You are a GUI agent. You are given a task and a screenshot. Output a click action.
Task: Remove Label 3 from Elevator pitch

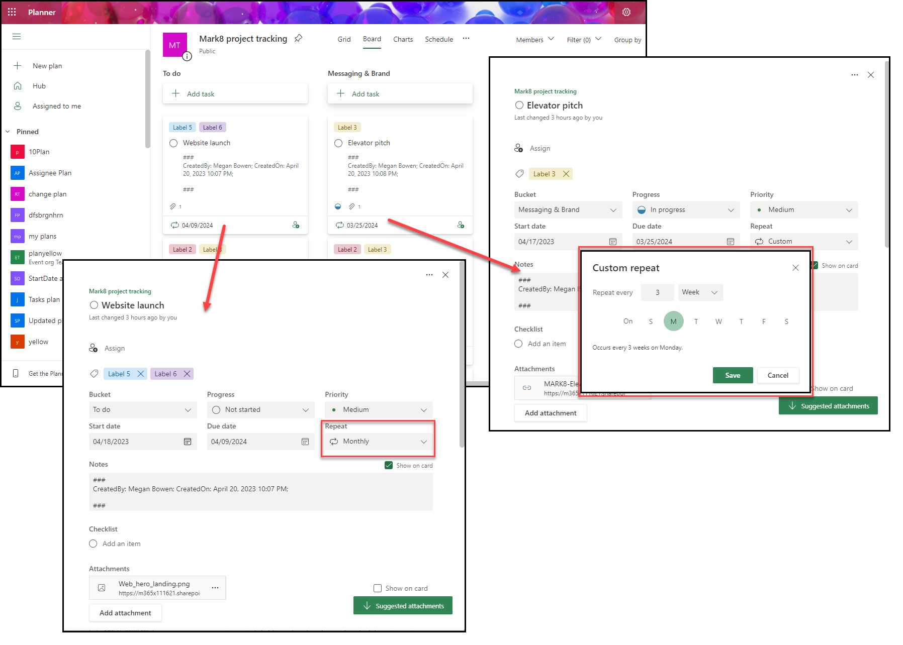[566, 174]
